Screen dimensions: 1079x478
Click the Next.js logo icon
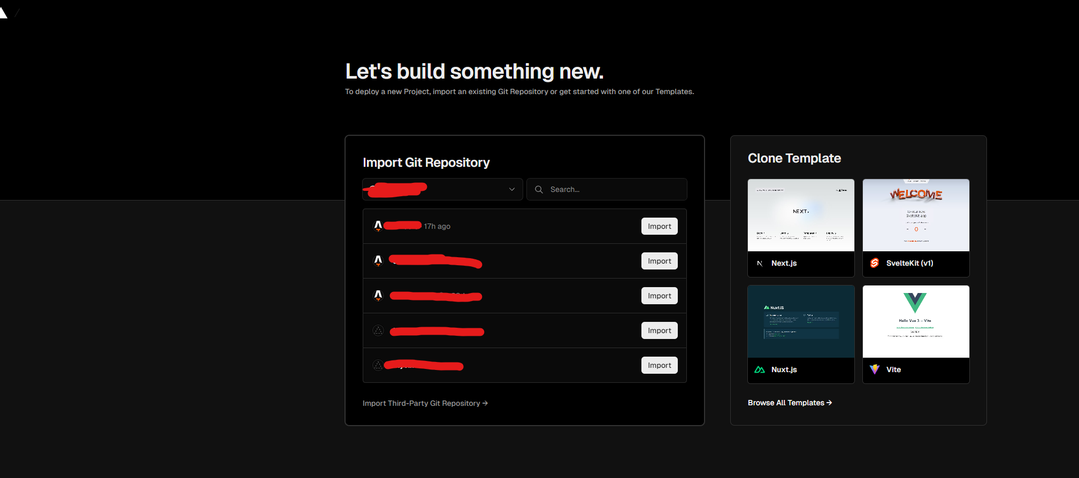click(760, 263)
